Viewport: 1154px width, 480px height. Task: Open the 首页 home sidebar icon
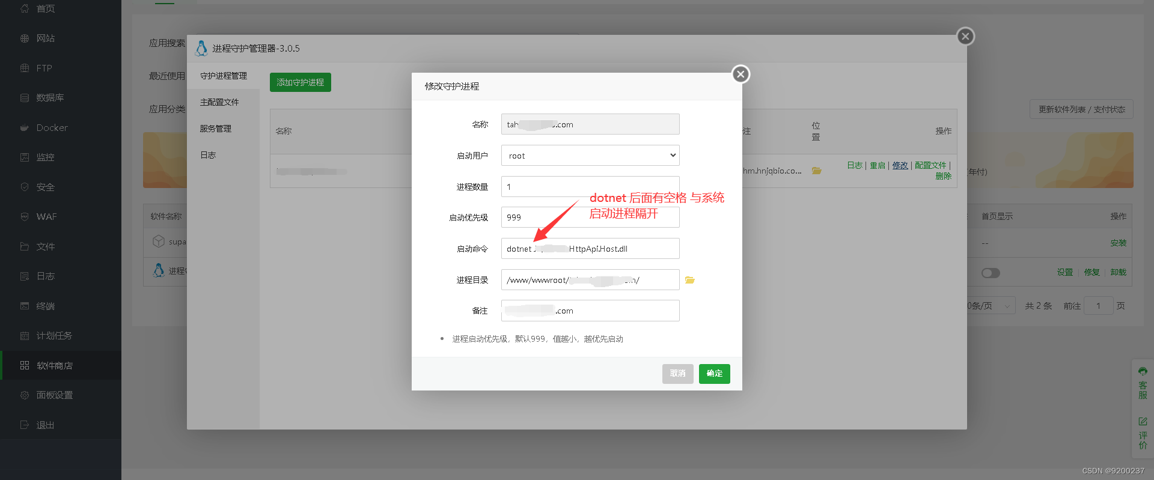tap(25, 8)
